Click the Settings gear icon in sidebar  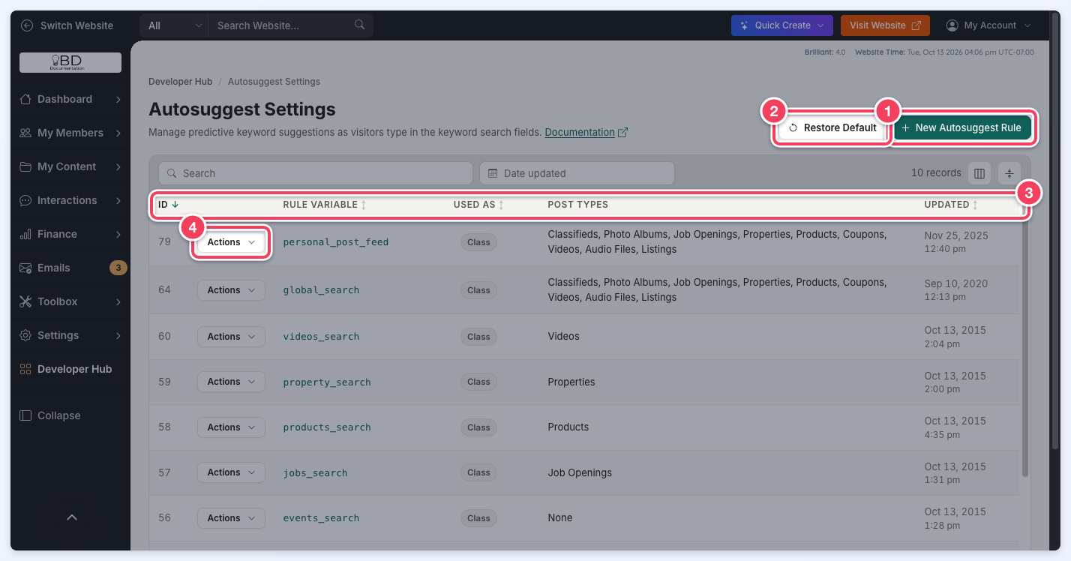click(x=25, y=335)
